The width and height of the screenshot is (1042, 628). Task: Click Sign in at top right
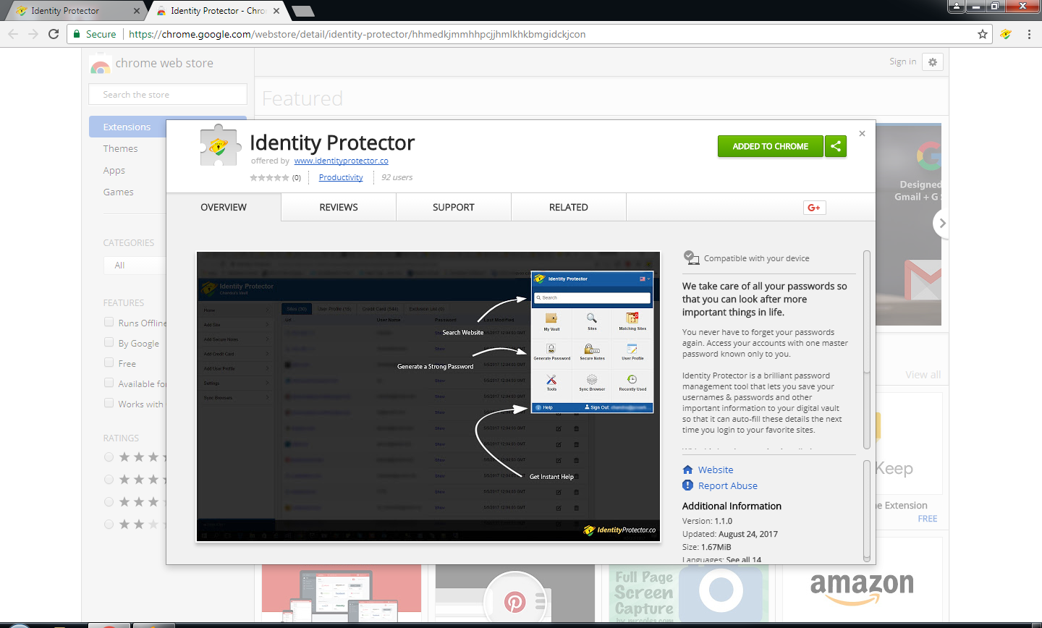pos(903,61)
